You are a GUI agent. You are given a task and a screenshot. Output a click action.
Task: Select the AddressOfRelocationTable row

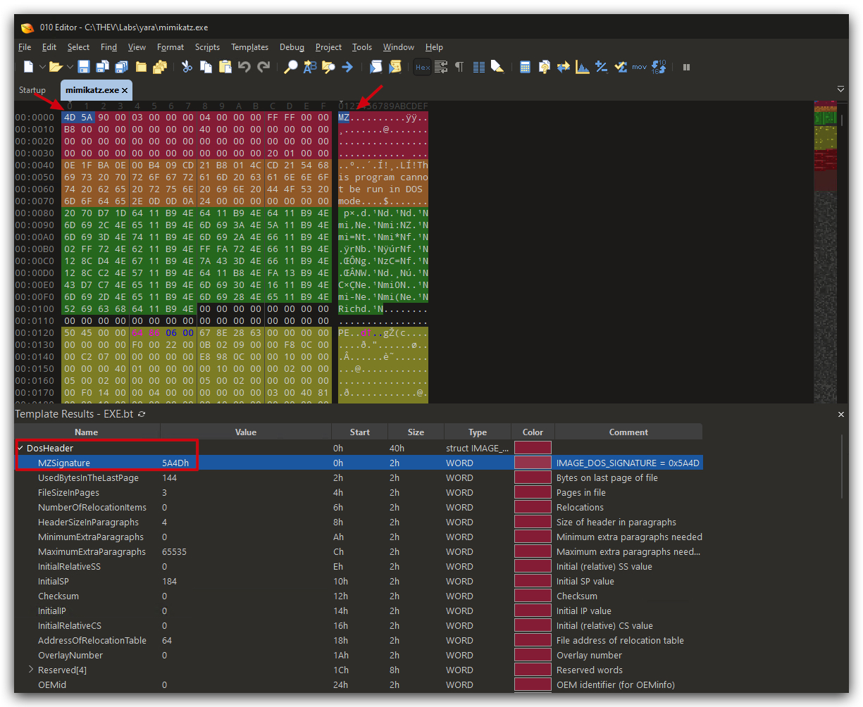click(359, 640)
